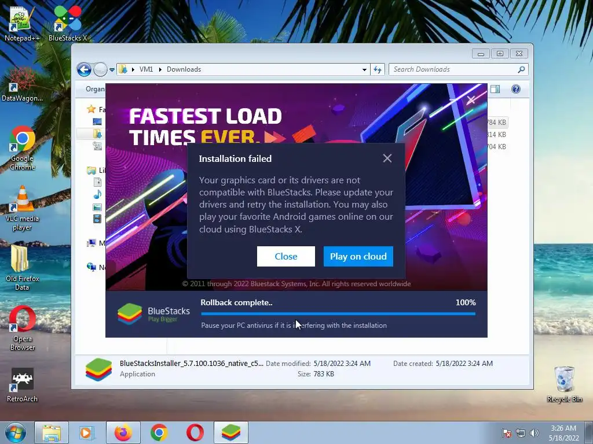Click BlueStacksInstaller file name in details pane
The width and height of the screenshot is (593, 444).
point(191,364)
